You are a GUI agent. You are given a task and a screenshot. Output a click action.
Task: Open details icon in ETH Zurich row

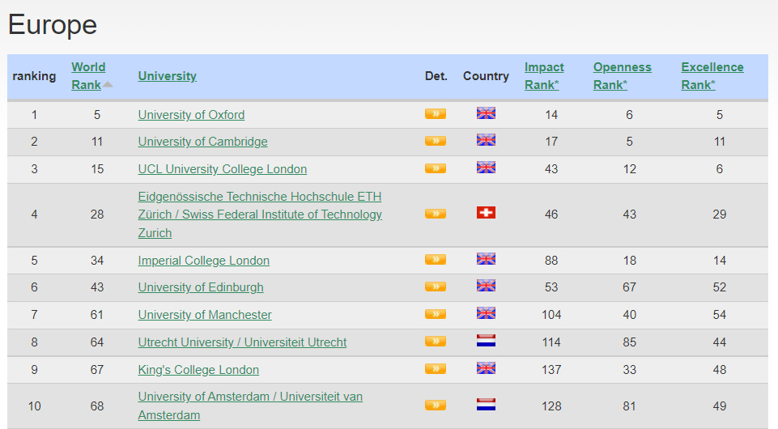tap(436, 214)
